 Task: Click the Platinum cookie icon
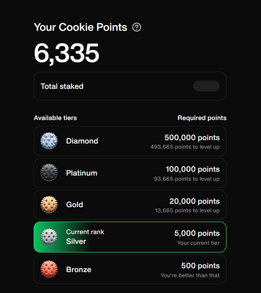click(49, 173)
